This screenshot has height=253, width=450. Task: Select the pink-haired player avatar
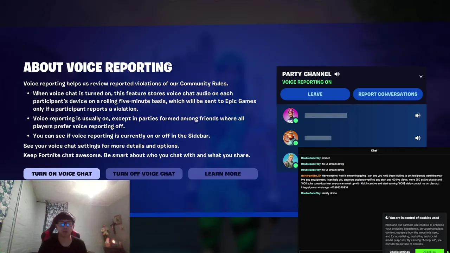click(x=291, y=116)
